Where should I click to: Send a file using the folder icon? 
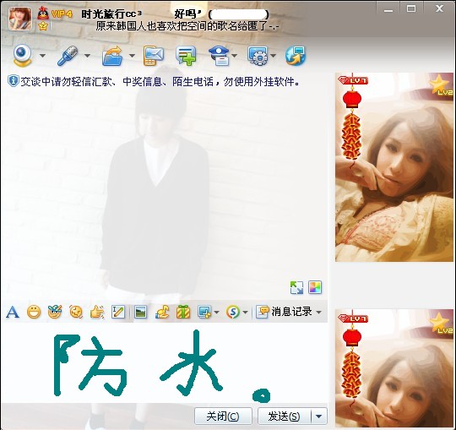(112, 56)
